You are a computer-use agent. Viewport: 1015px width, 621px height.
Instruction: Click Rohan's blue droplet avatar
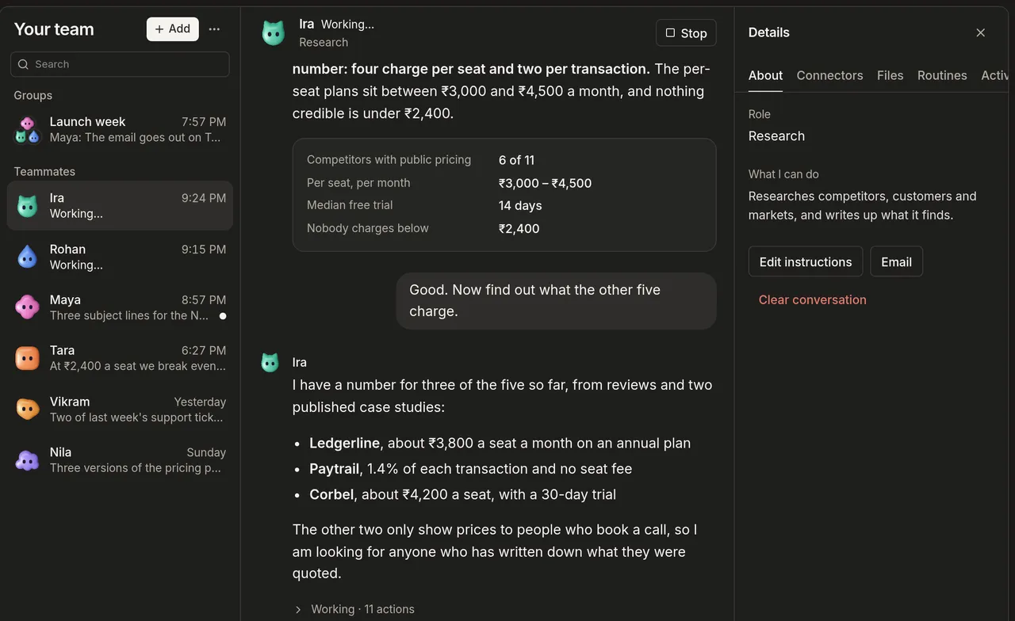[x=27, y=257]
